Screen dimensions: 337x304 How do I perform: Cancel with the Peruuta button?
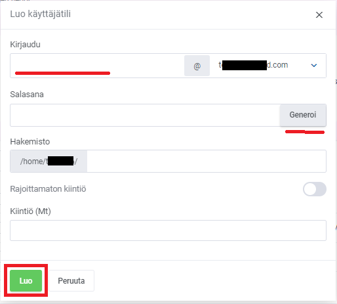point(71,281)
